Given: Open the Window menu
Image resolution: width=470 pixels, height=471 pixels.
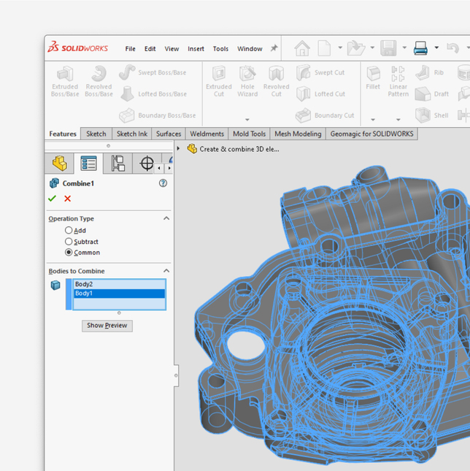Looking at the screenshot, I should 250,49.
